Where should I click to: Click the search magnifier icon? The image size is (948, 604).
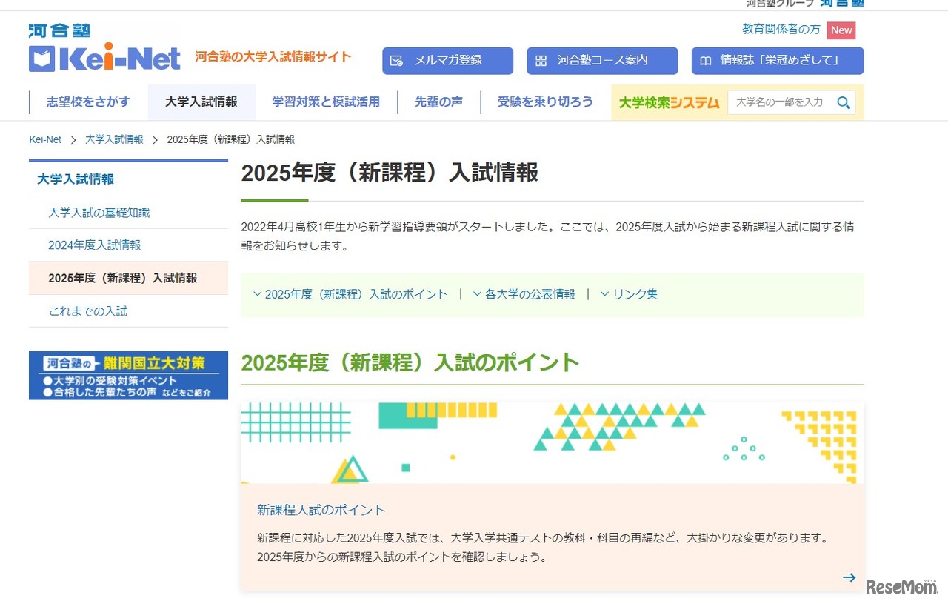[844, 102]
